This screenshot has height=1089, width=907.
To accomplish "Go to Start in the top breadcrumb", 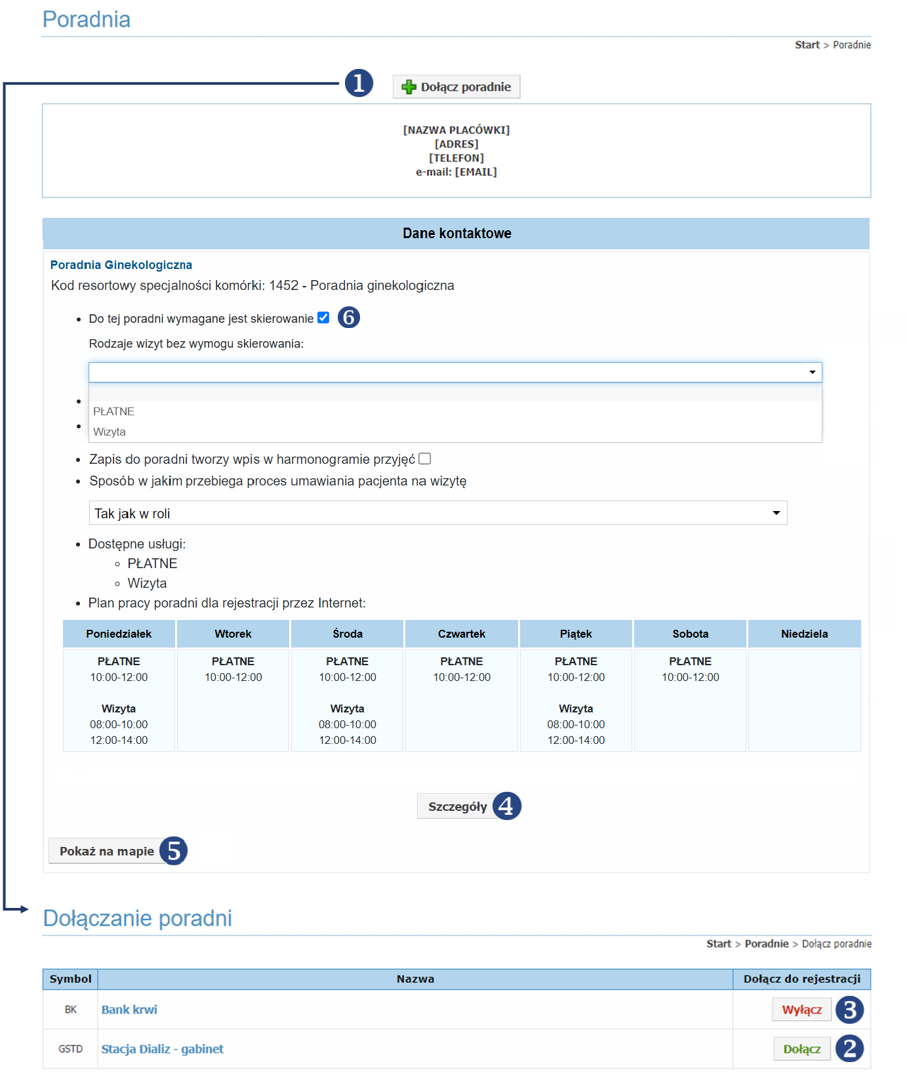I will tap(807, 45).
